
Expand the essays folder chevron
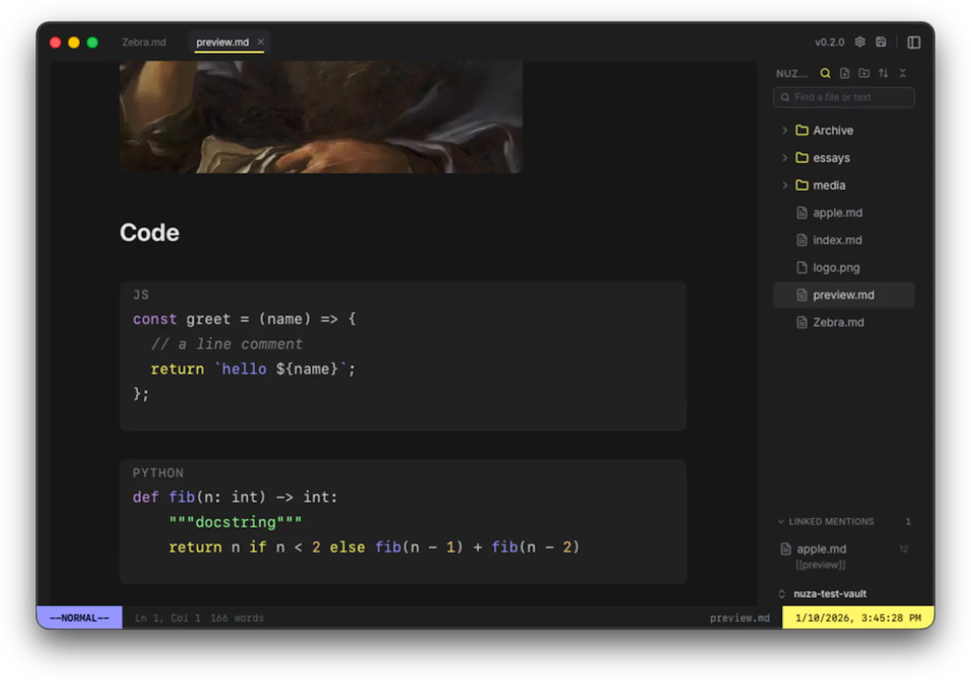tap(785, 158)
